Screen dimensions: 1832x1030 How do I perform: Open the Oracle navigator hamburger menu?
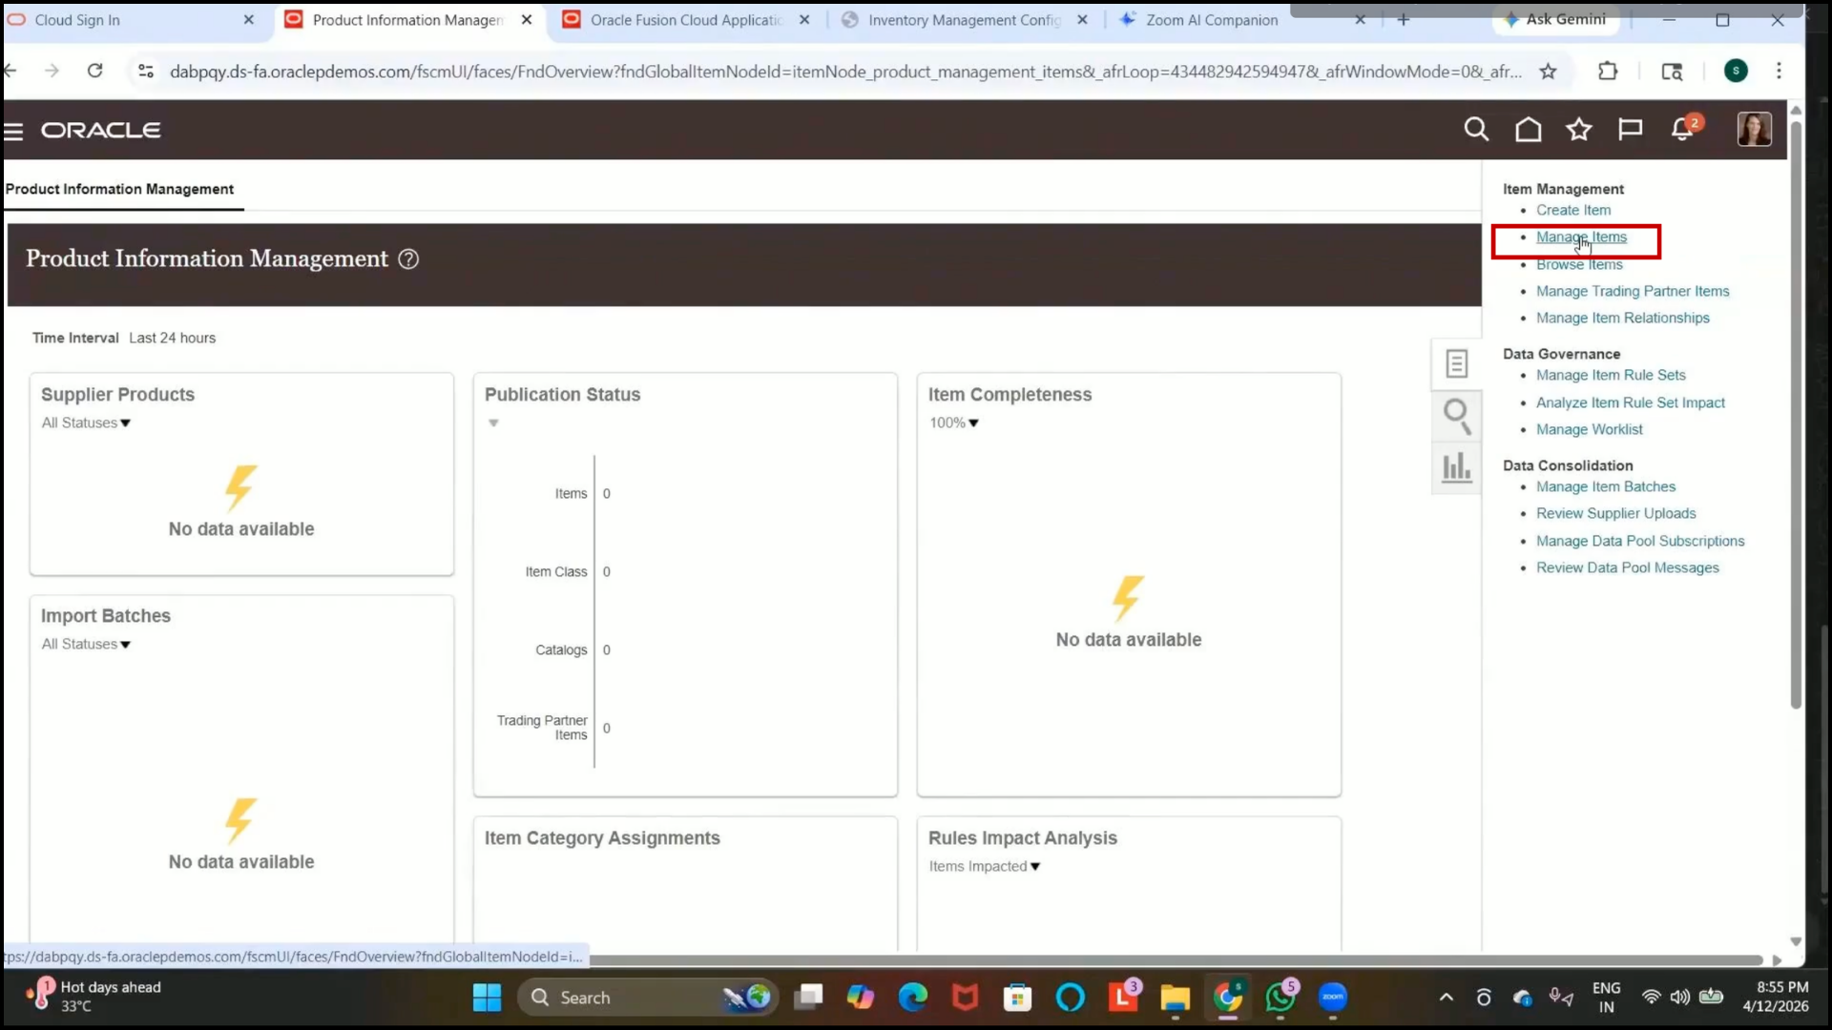13,131
